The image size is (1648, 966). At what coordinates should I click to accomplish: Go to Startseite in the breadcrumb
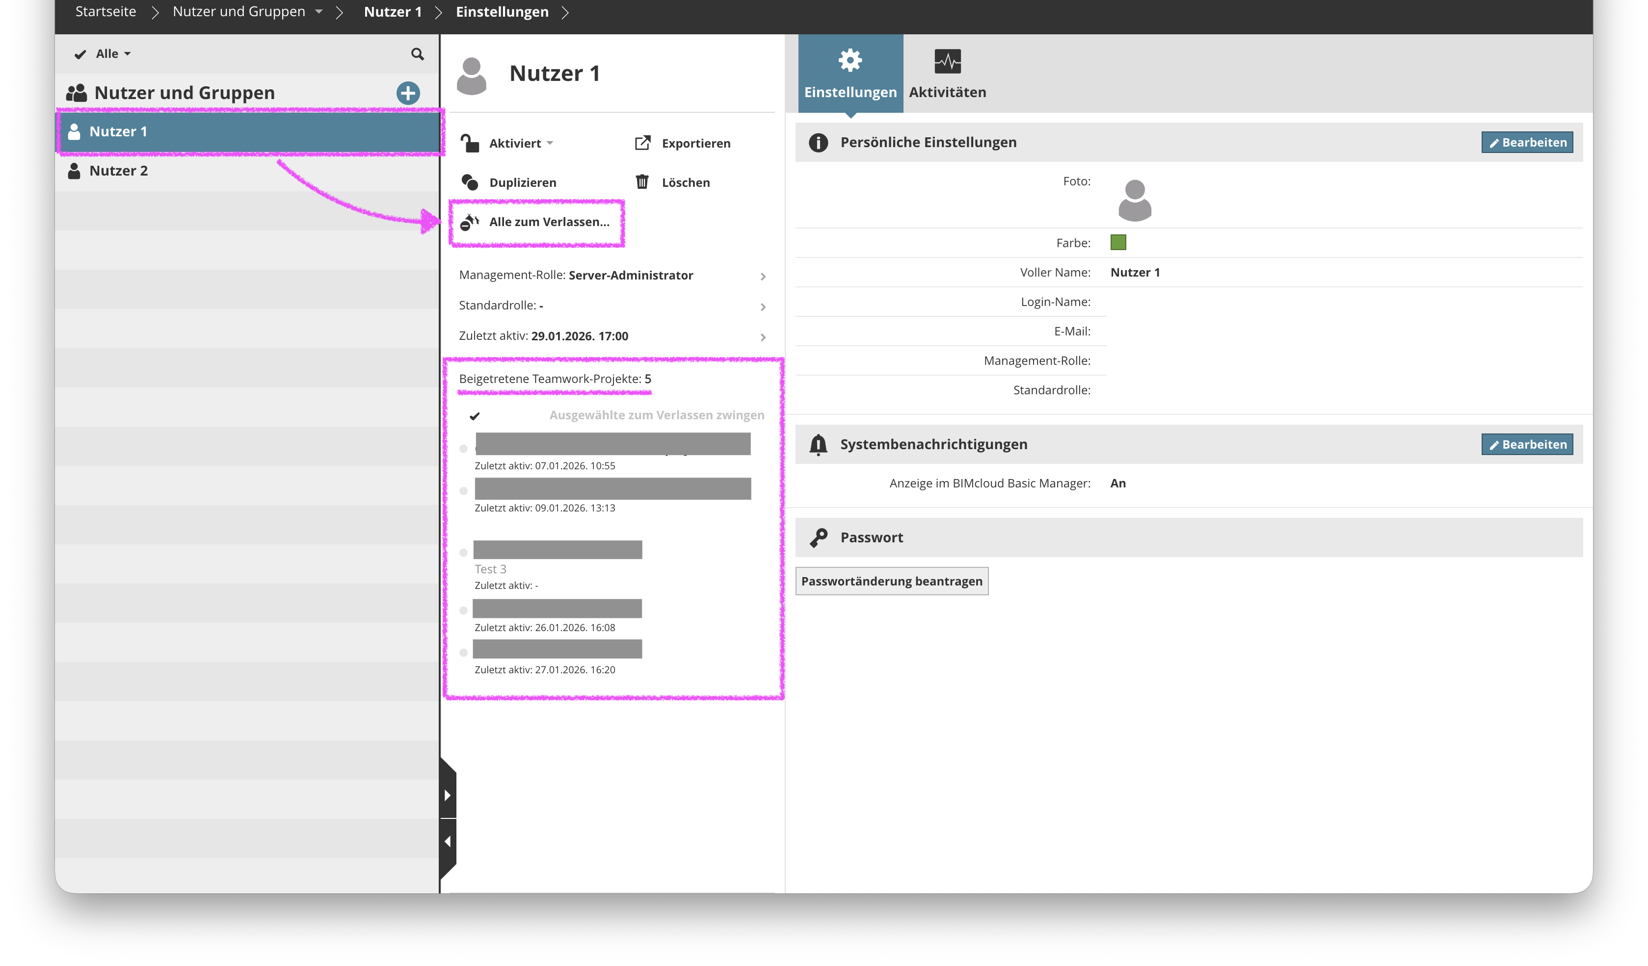click(106, 12)
